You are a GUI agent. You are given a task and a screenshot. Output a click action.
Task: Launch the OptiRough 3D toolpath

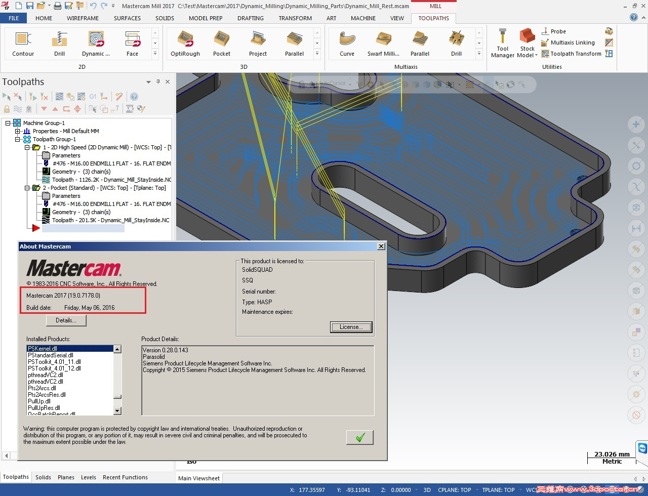pos(185,44)
